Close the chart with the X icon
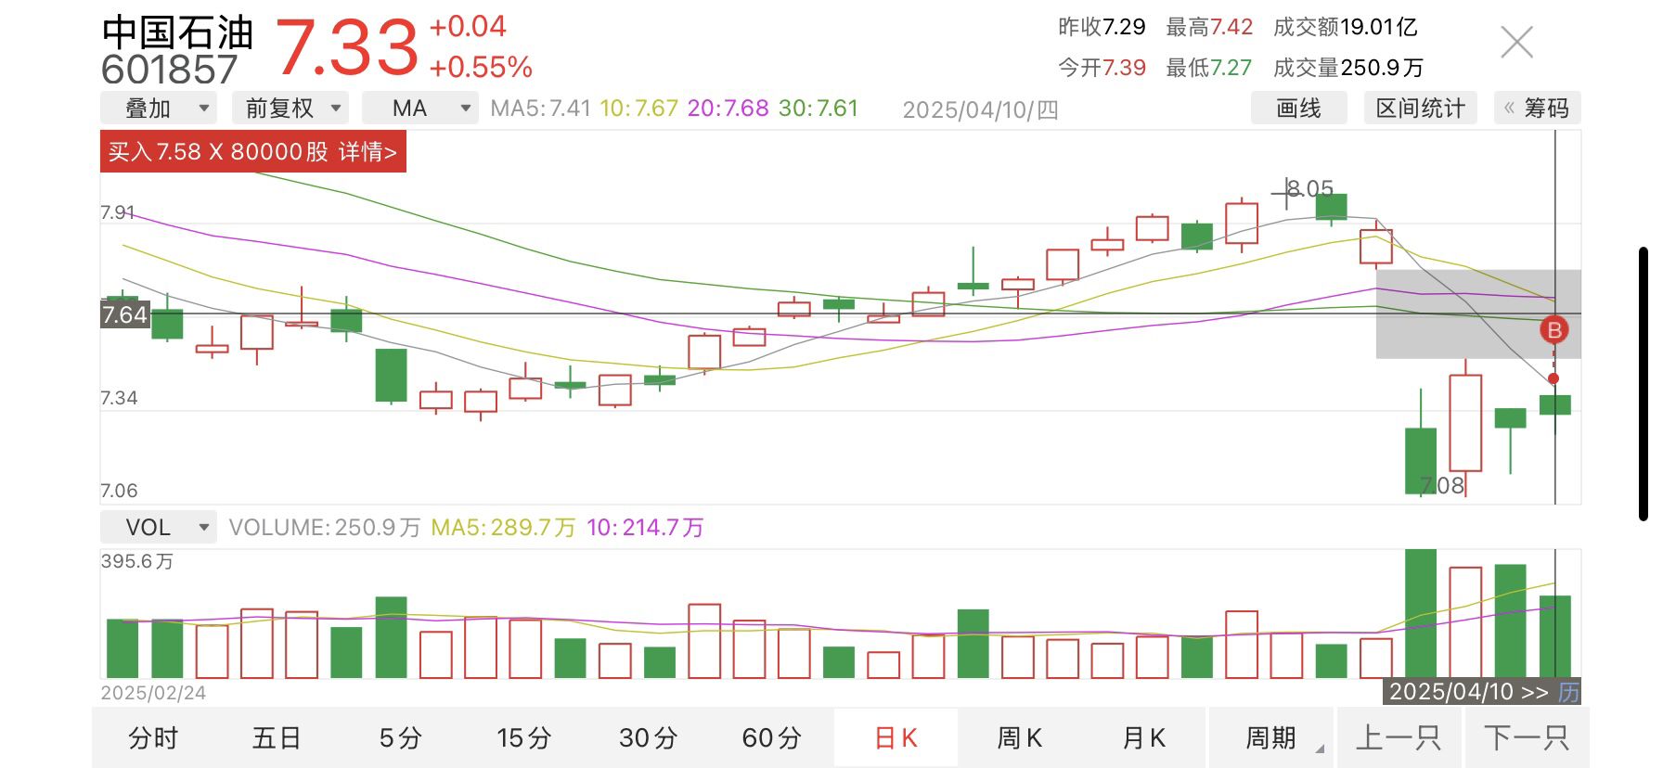 click(1516, 42)
